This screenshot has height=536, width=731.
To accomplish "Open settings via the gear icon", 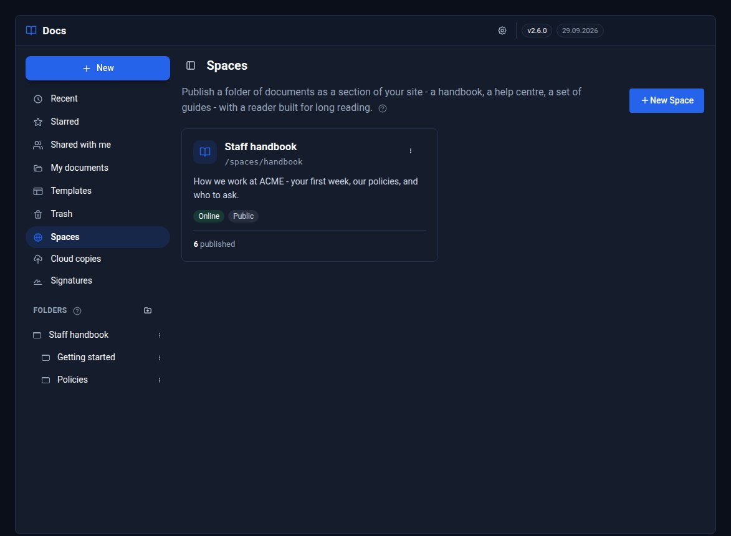I will 502,31.
